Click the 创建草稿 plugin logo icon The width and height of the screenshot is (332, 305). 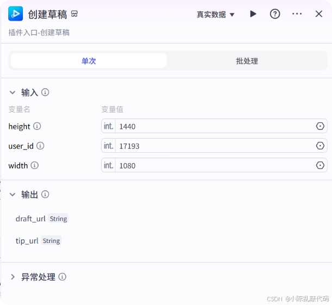[15, 14]
